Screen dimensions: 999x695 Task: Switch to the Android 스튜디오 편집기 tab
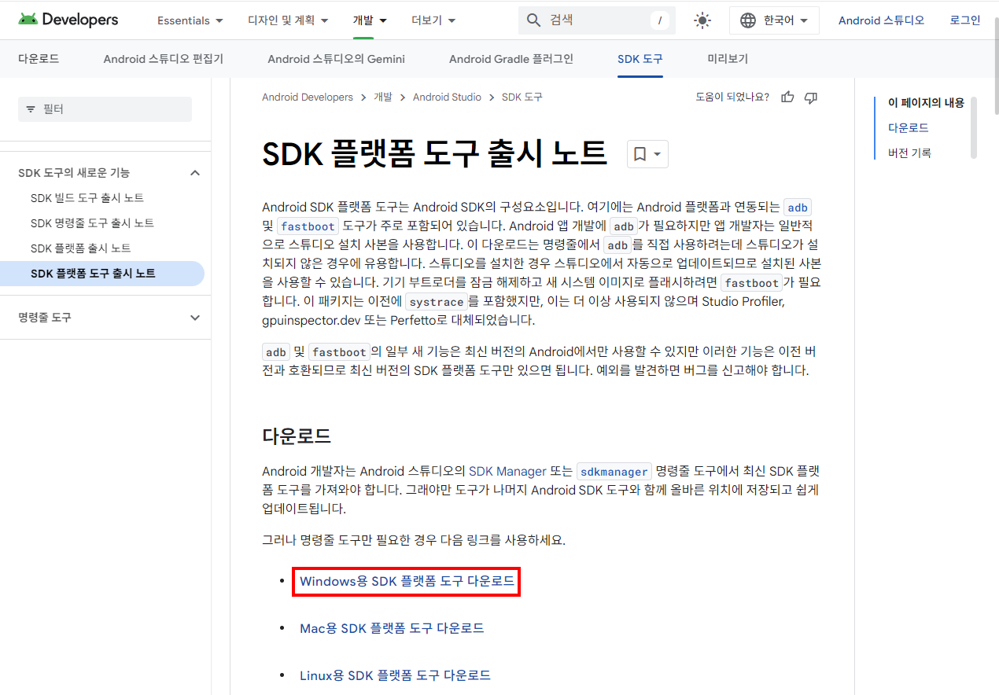(164, 59)
